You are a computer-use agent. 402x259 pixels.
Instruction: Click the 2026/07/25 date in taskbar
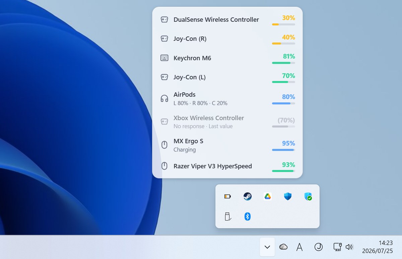[378, 251]
